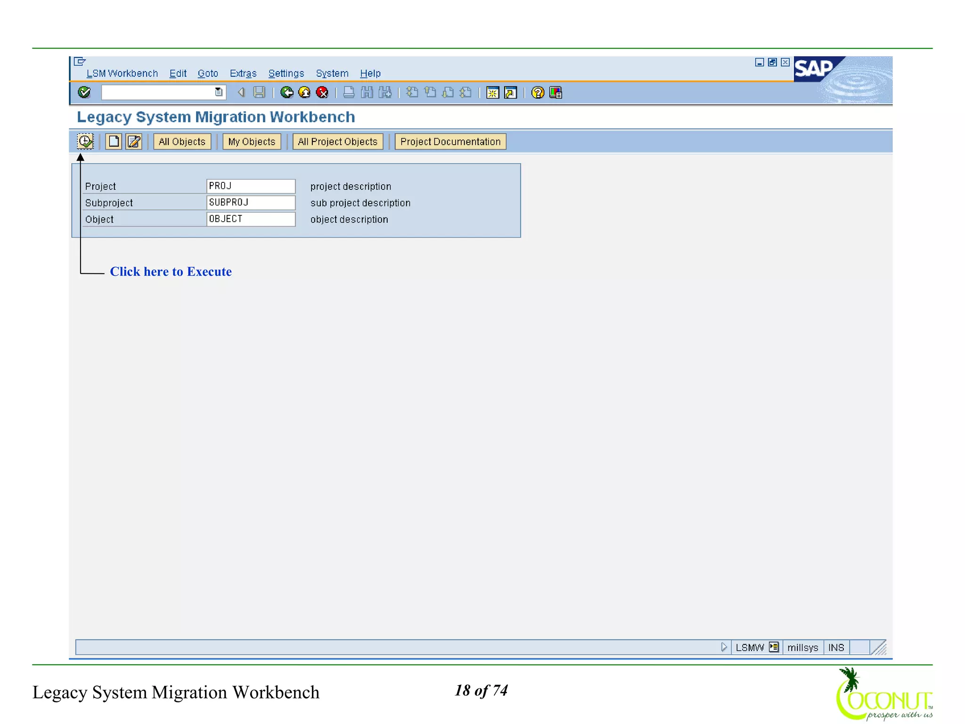Click the green checkmark Enter icon
Screen dimensions: 965x724
coord(84,92)
